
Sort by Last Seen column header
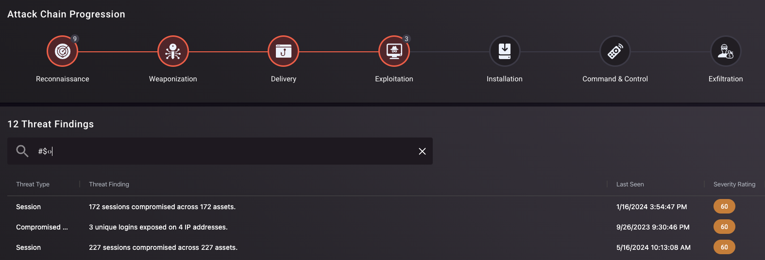pos(630,184)
